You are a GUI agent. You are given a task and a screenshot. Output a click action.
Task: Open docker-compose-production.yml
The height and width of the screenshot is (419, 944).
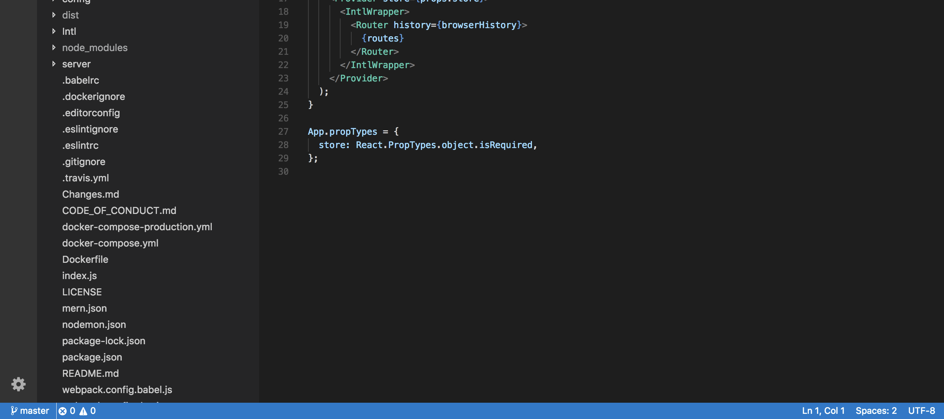(137, 227)
